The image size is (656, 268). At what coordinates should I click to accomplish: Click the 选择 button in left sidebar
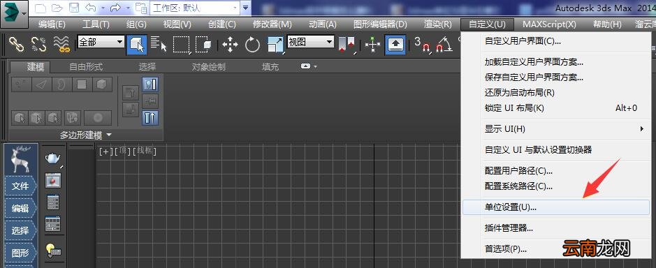coord(20,231)
